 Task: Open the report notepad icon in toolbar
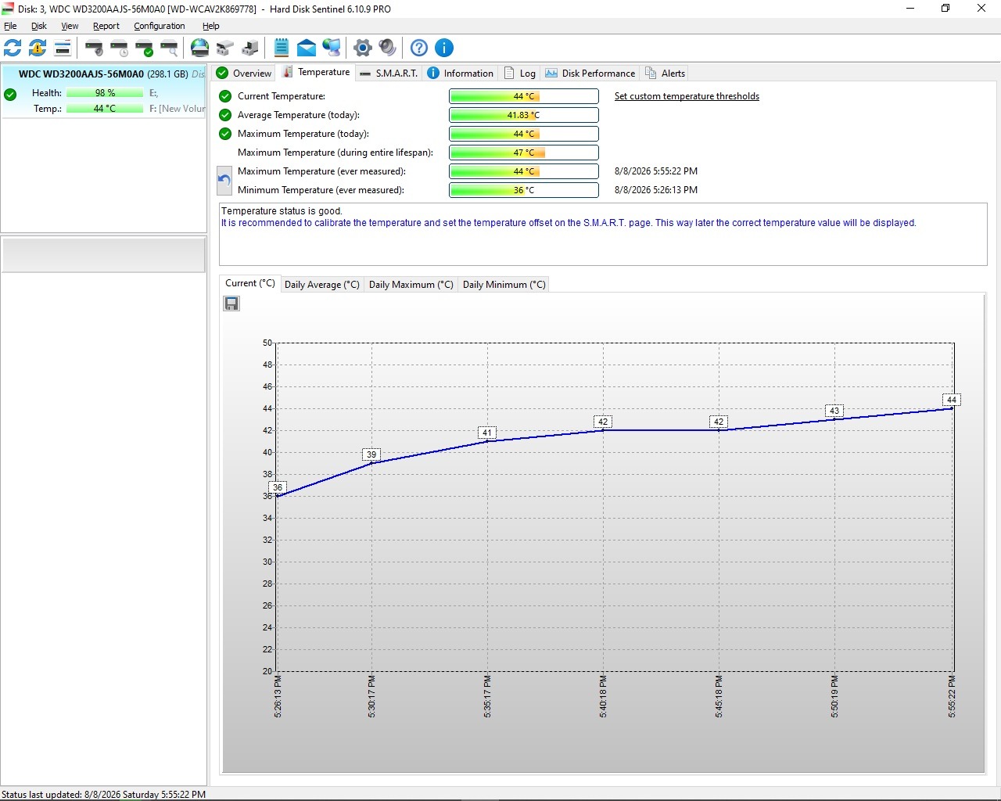282,48
